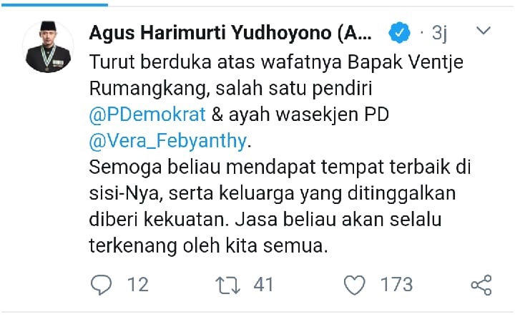Click the gray remainder of the top bar

click(310, 5)
